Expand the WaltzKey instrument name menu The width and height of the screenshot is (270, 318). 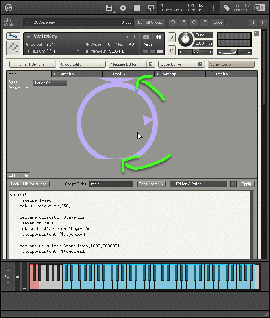[28, 37]
